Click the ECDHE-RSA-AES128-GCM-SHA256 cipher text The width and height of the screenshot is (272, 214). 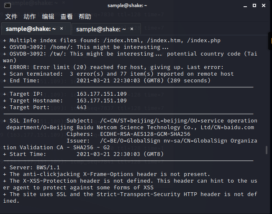(145, 134)
